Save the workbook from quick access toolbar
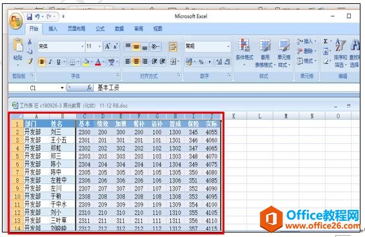Viewport: 365px width, 237px height. pos(30,17)
